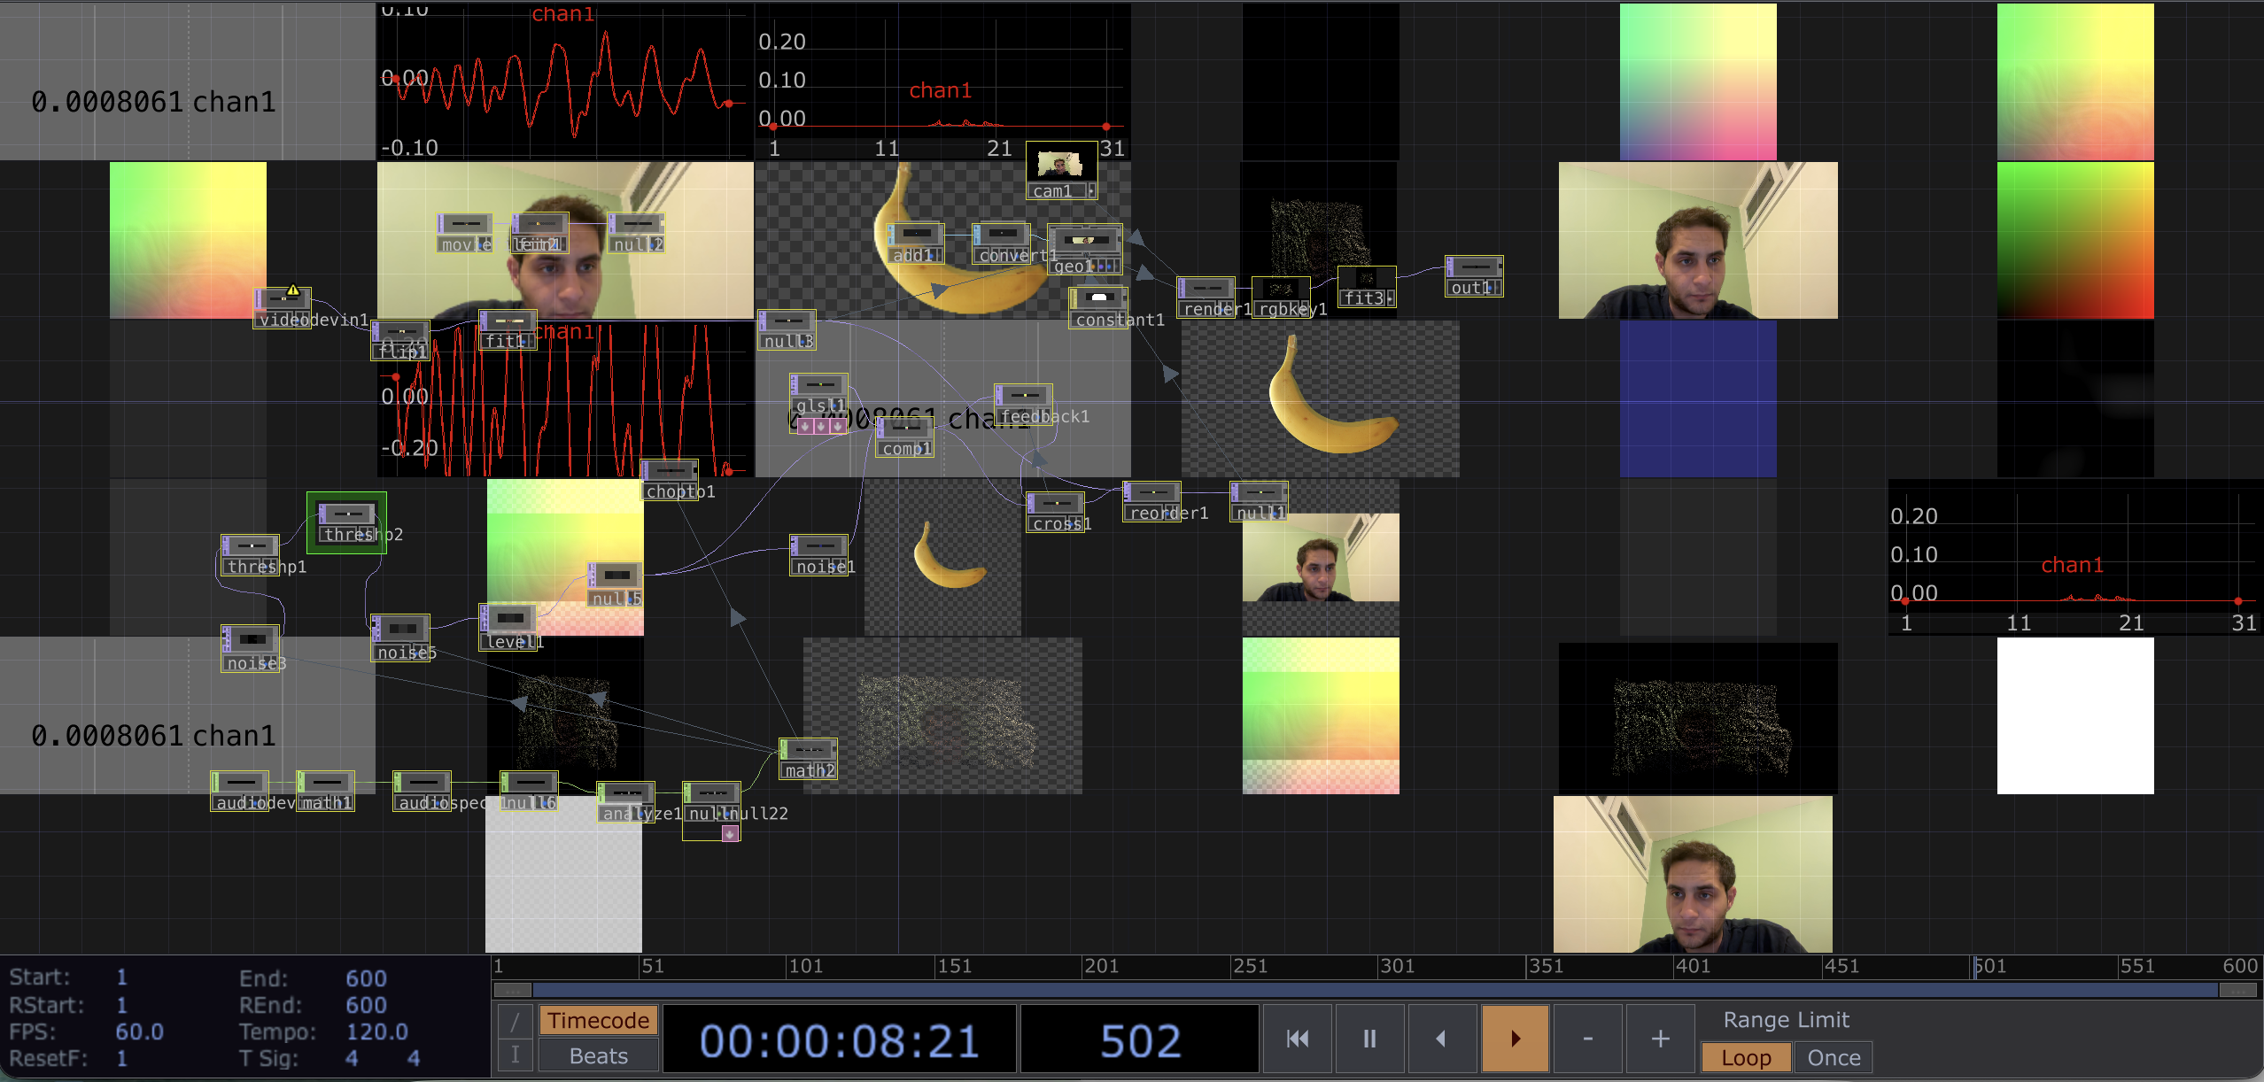Click the down-arrow icon below the null22 node
The image size is (2264, 1082).
[x=728, y=832]
